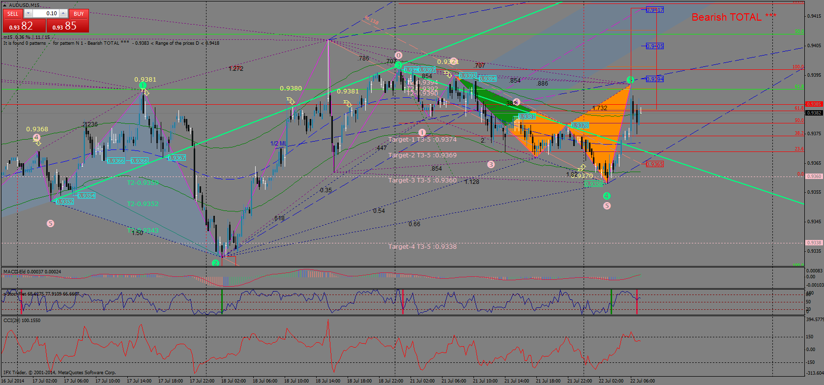Select the green circle marker 1 below 0.9381
Viewport: 824px width, 385px height.
(x=143, y=86)
